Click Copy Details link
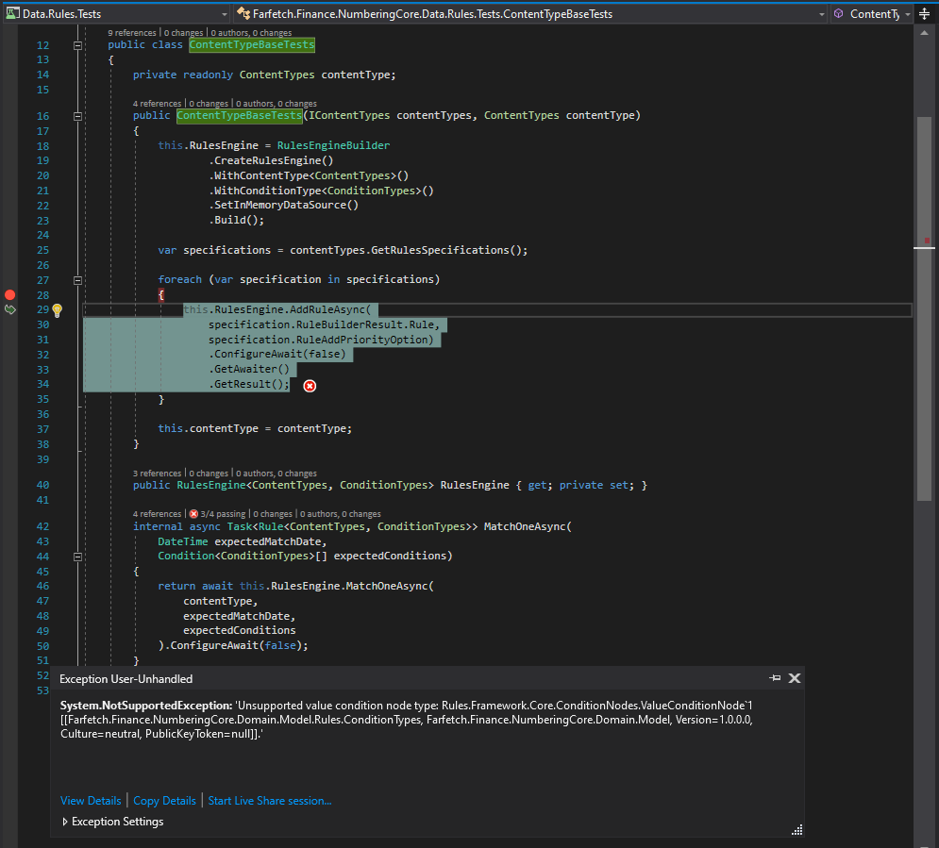 click(x=165, y=801)
